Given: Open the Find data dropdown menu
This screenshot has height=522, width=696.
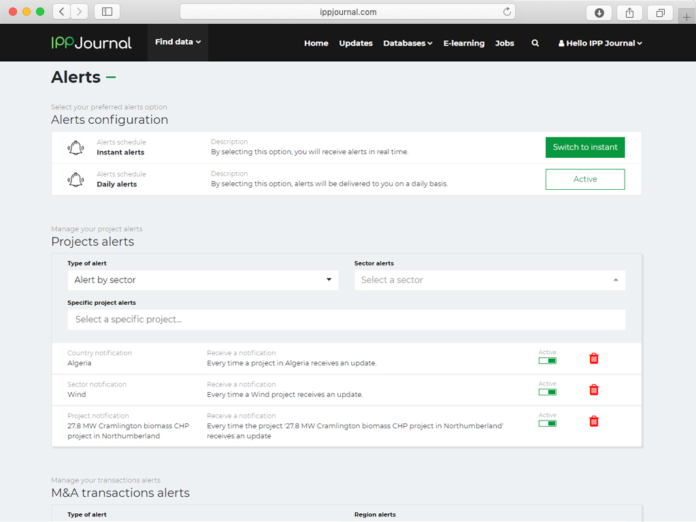Looking at the screenshot, I should point(178,42).
